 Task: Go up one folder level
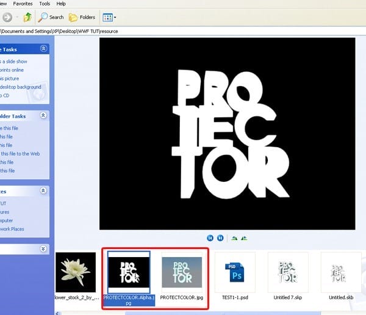[28, 17]
